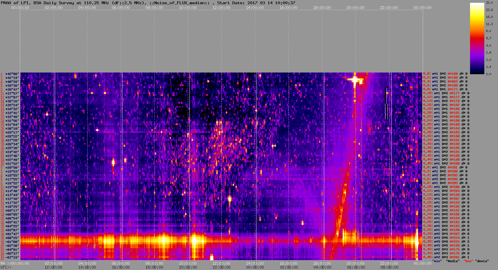The height and width of the screenshot is (270, 498).
Task: Click the declination label +22°49'
Action: [x=12, y=160]
